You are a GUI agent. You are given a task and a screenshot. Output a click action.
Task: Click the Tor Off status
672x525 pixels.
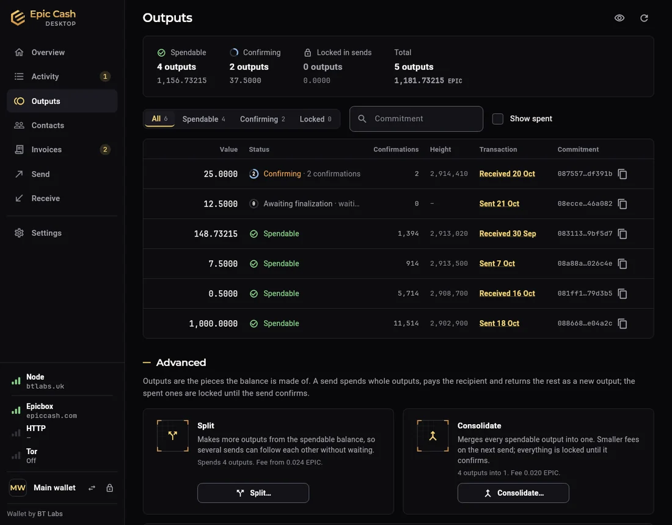(x=62, y=455)
